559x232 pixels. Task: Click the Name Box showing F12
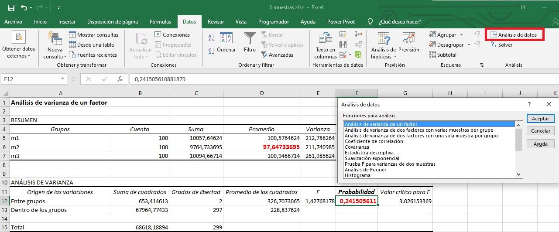[x=30, y=79]
